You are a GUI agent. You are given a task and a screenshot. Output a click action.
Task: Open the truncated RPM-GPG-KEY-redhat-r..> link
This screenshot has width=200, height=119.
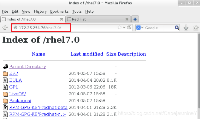coord(37,114)
